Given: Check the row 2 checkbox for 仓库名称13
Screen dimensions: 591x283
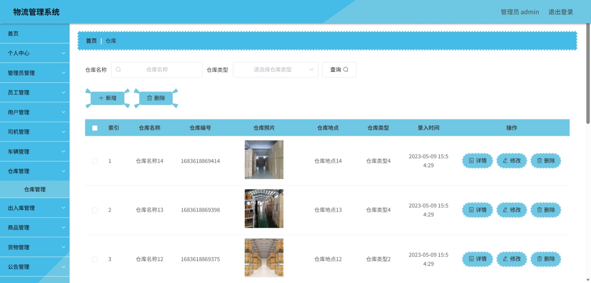Looking at the screenshot, I should 95,210.
